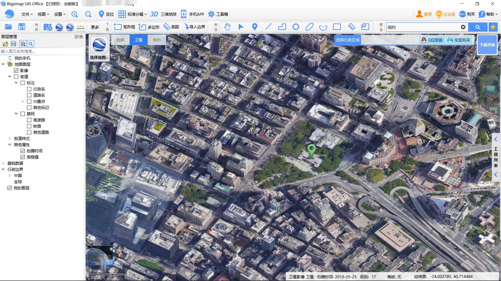Switch to the 卫星 satellite tab
This screenshot has height=281, width=501.
(139, 40)
